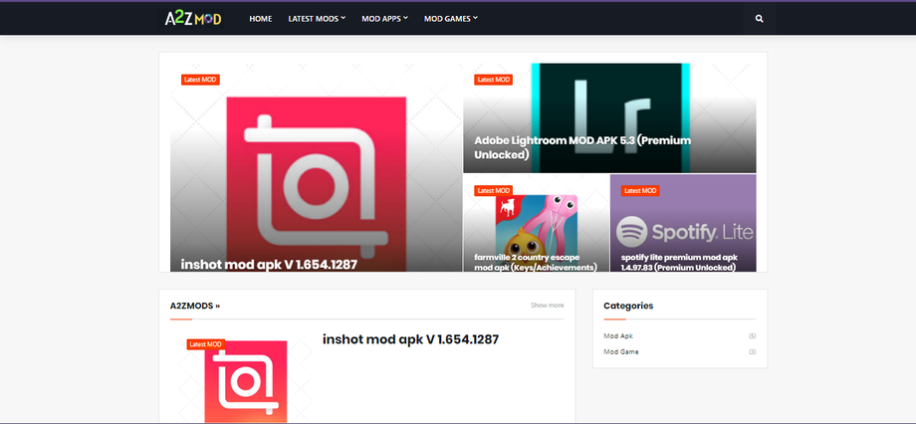
Task: Click Latest MOD tag on FarmVille card
Action: 494,190
